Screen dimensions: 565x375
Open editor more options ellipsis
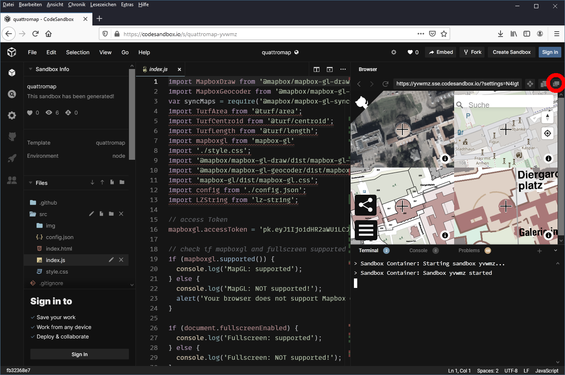(343, 69)
